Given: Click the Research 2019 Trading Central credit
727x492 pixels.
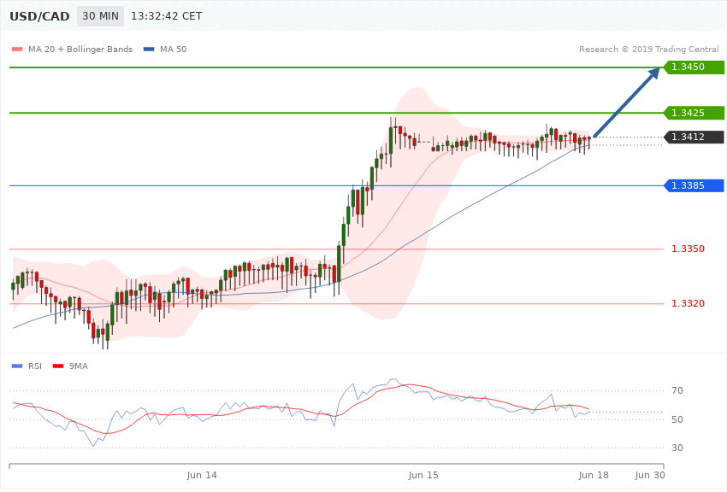Looking at the screenshot, I should click(648, 49).
